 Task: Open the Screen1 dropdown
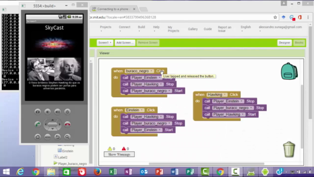pyautogui.click(x=105, y=43)
